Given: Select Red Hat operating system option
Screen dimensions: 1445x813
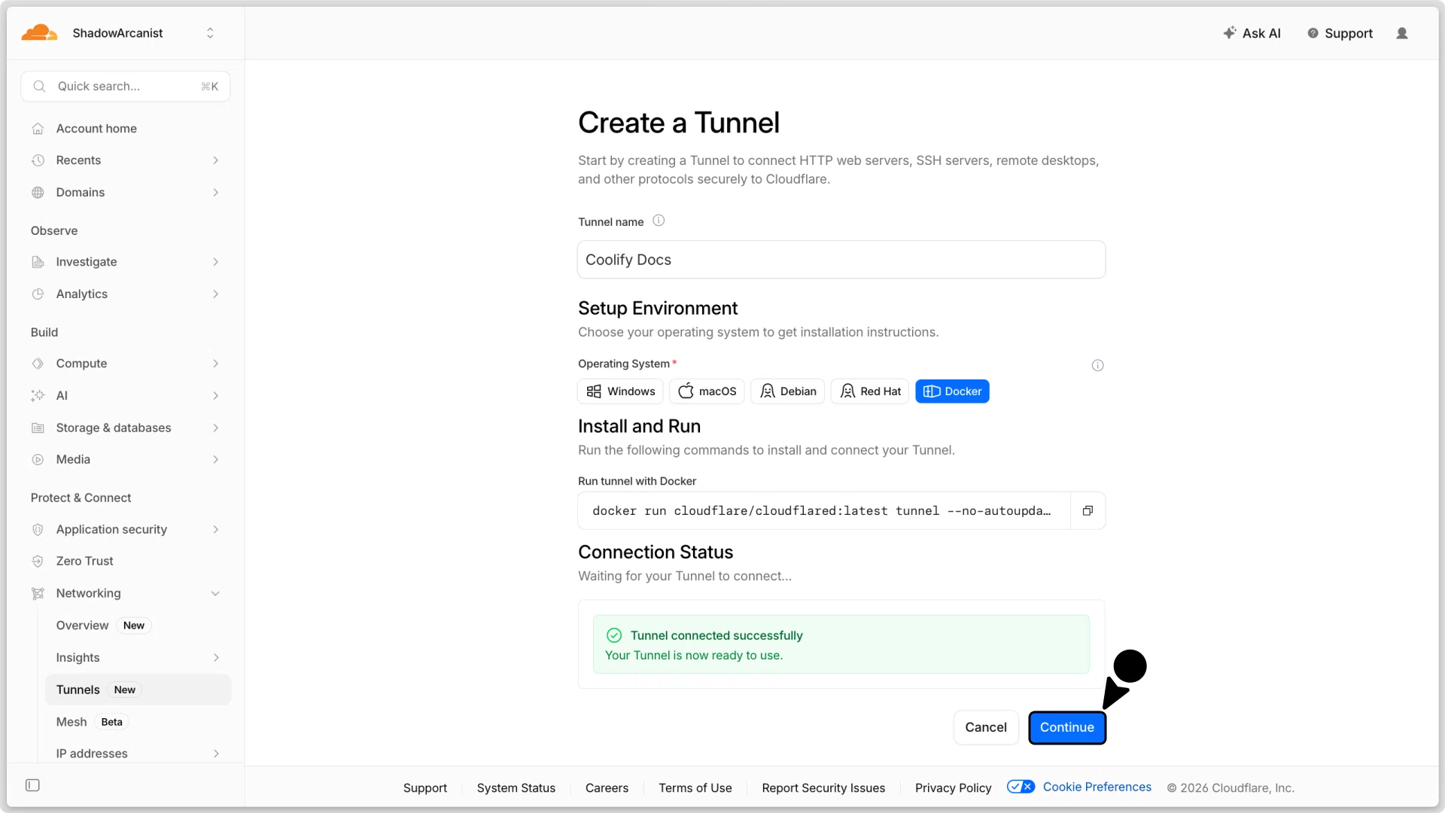Looking at the screenshot, I should [870, 391].
